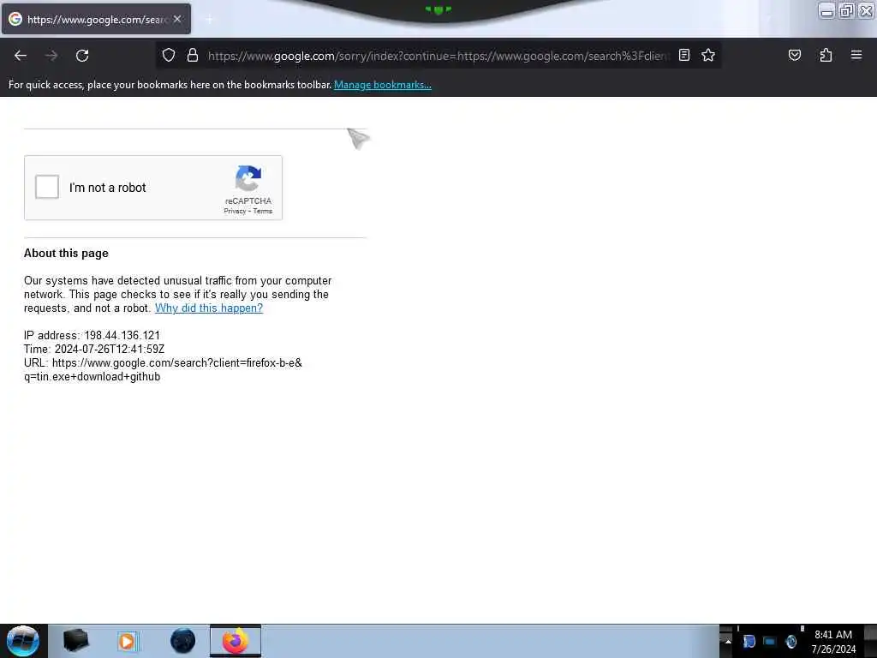Image resolution: width=877 pixels, height=658 pixels.
Task: Open the dark globe taskbar icon
Action: tap(182, 641)
